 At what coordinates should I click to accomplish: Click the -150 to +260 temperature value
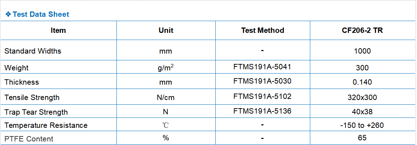tap(362, 125)
